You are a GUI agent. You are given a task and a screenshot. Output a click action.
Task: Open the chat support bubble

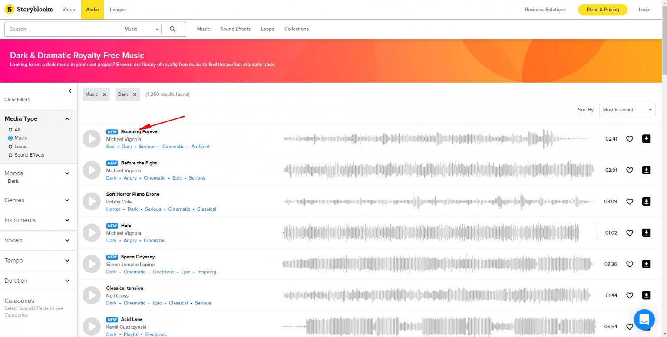644,320
